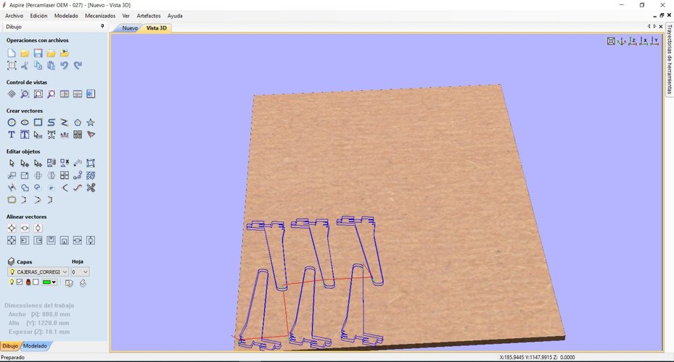Select the Draw Star tool
Screen dimensions: 674x362
(91, 122)
